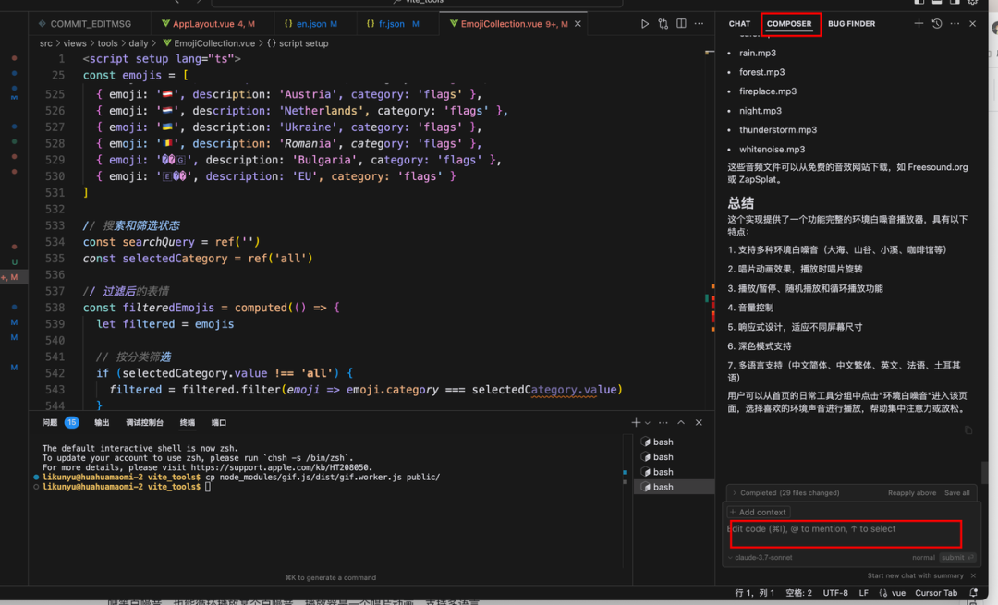Click the LF line ending indicator

tap(863, 592)
